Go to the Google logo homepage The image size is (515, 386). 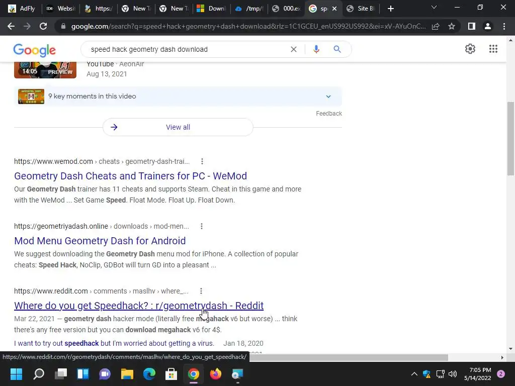(x=35, y=50)
